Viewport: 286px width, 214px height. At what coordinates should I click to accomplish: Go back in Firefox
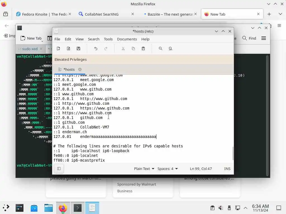click(7, 26)
